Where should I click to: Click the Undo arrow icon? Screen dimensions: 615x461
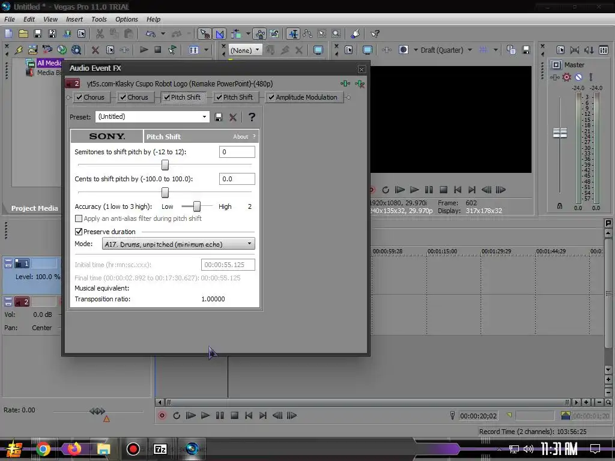point(151,34)
